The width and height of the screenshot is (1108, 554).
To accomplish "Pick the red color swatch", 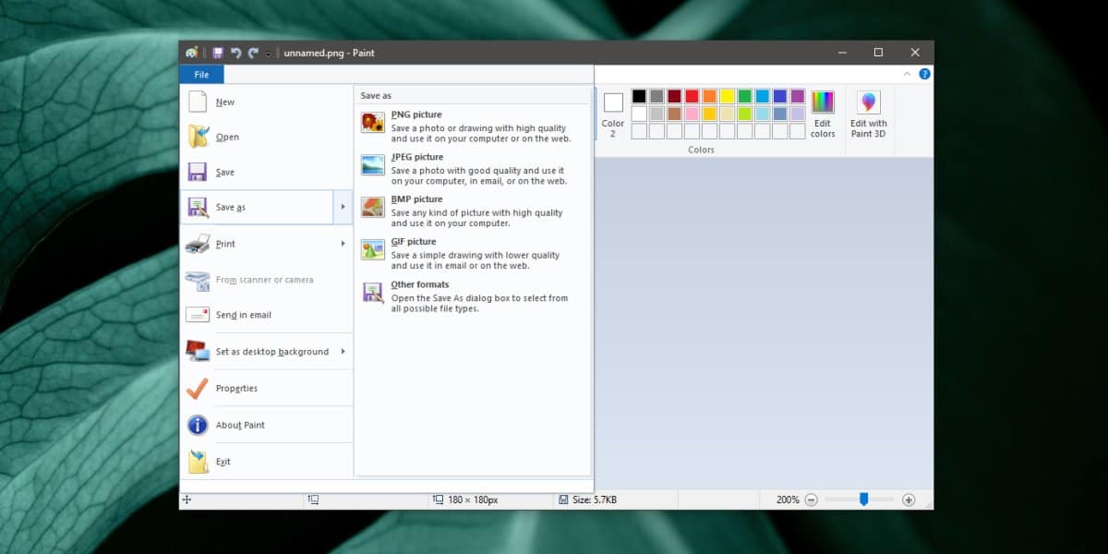I will (692, 96).
